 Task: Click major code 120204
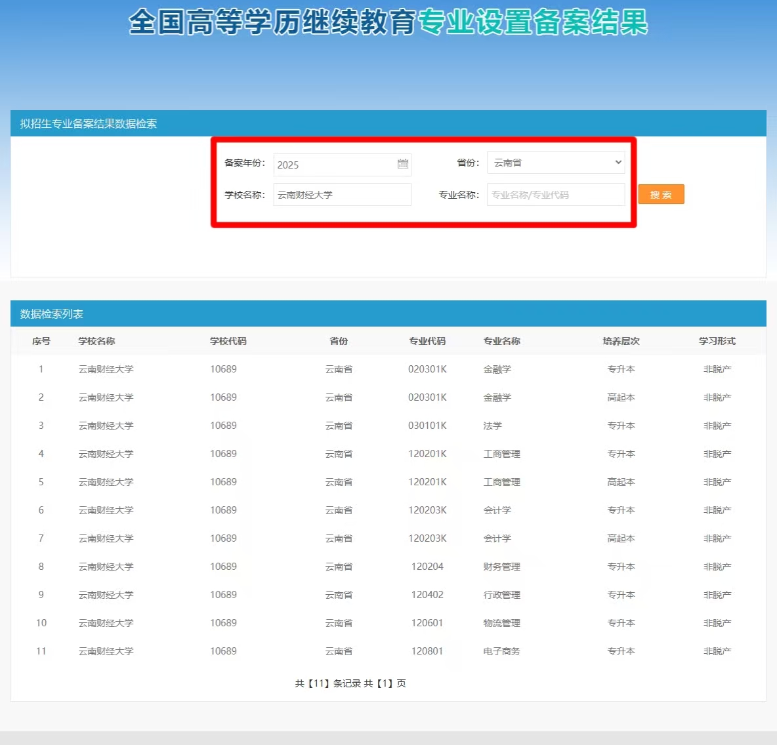[x=428, y=567]
